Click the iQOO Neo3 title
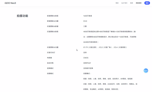Screen dimensions: 152x92 coord(10,3)
